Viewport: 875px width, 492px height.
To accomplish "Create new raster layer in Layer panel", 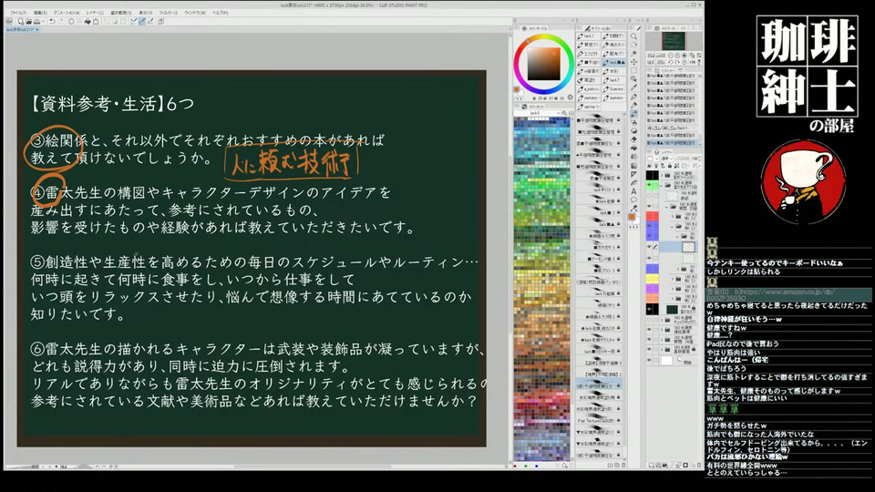I will [x=651, y=465].
